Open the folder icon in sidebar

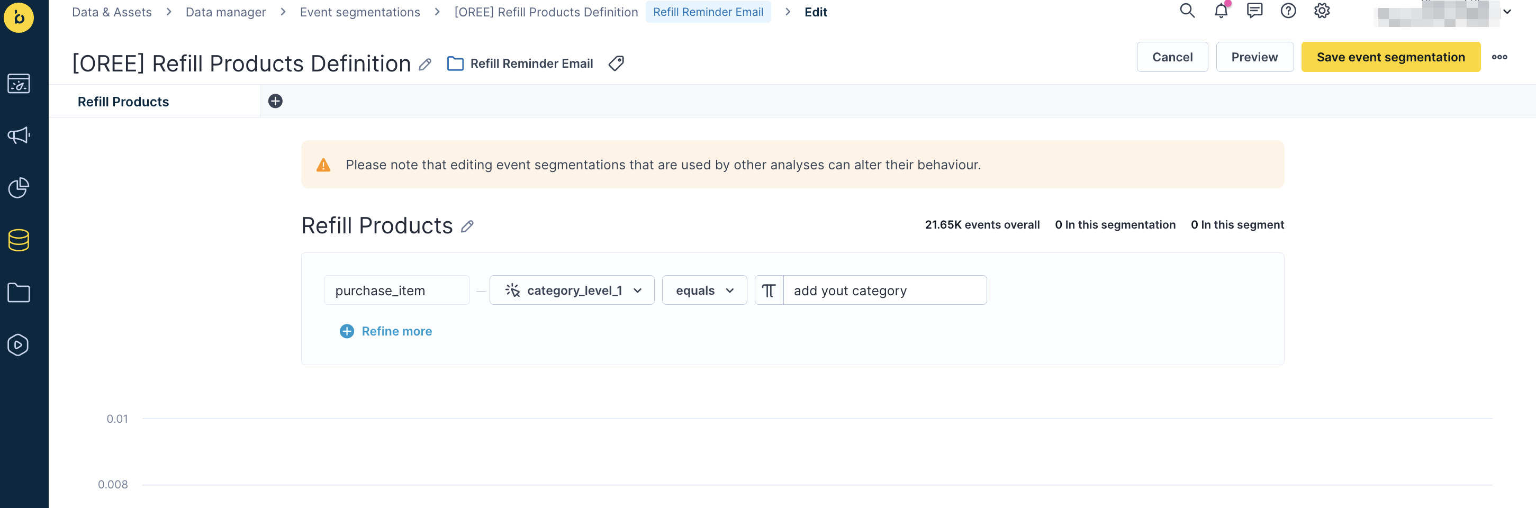click(19, 293)
